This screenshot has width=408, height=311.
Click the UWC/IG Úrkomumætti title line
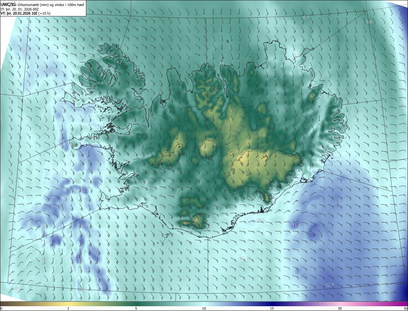(x=42, y=4)
